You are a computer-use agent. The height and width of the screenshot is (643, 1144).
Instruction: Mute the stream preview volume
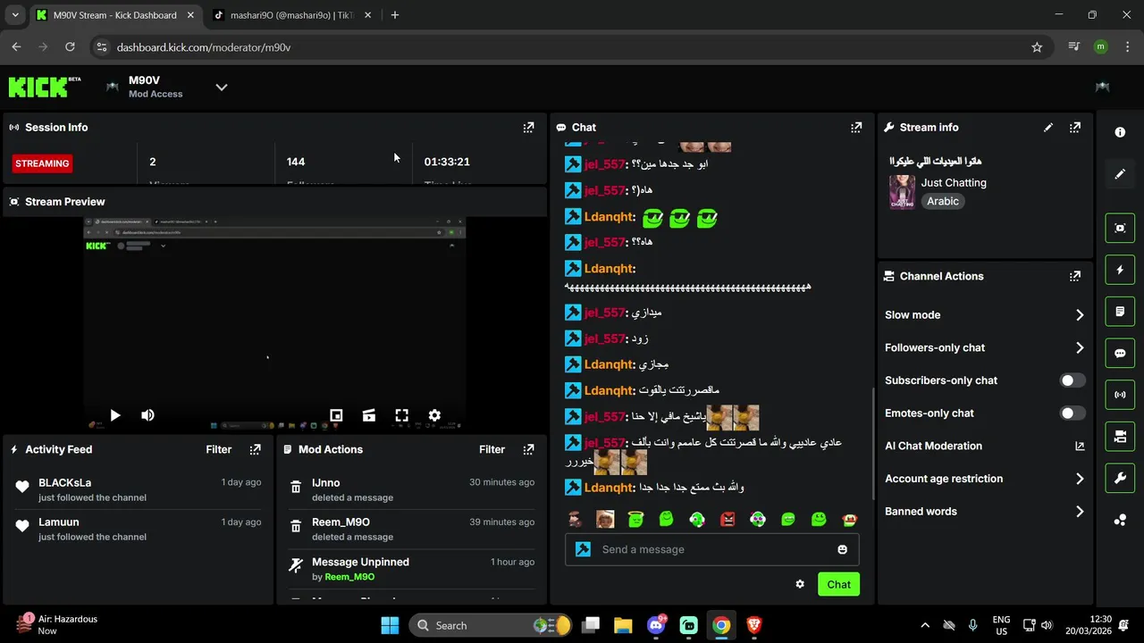(147, 415)
